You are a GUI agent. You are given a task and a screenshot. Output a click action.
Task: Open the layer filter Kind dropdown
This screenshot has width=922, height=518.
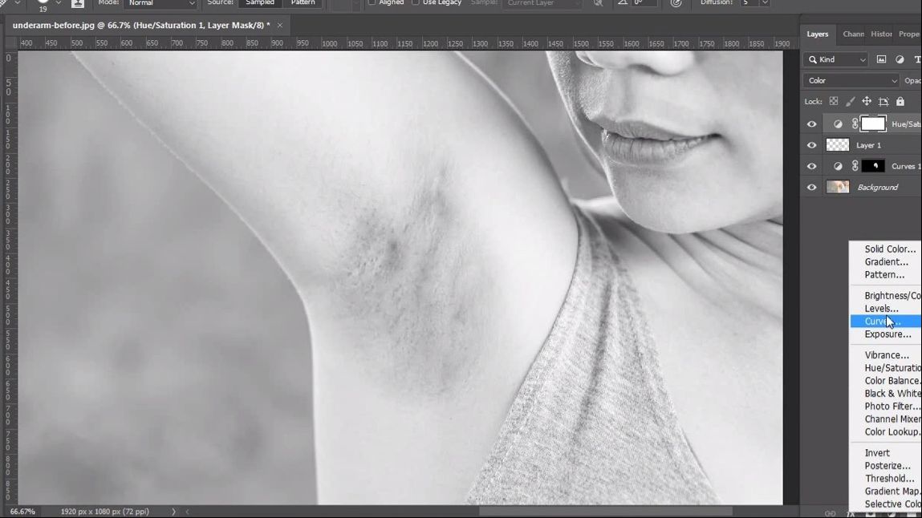click(836, 59)
